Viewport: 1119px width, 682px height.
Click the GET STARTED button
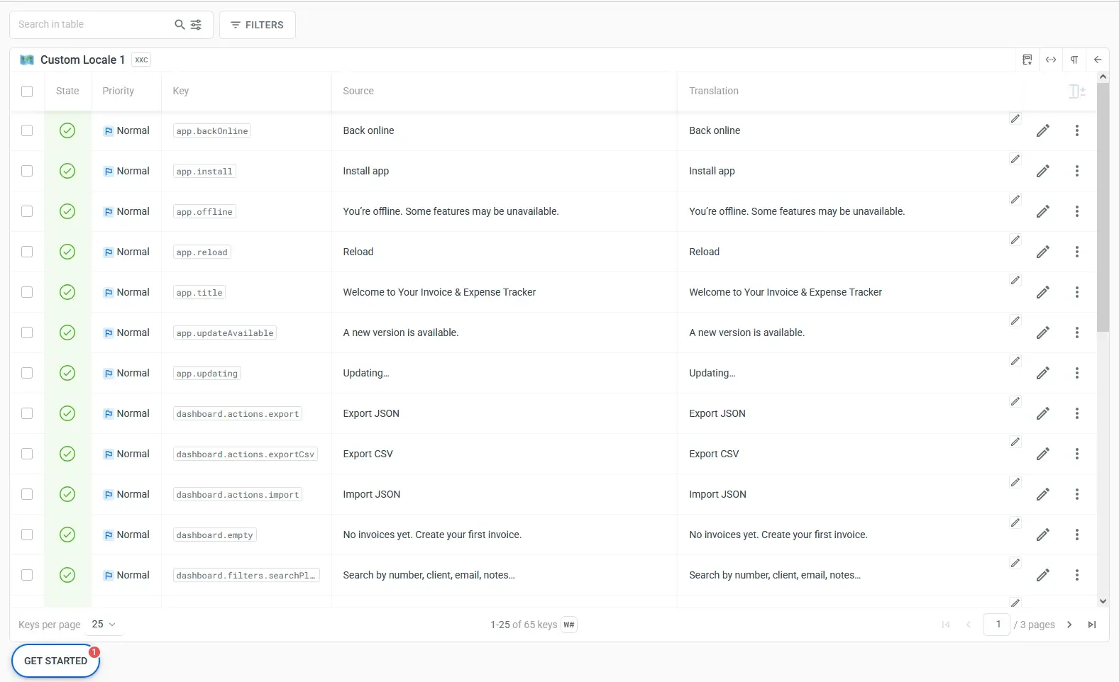point(55,661)
